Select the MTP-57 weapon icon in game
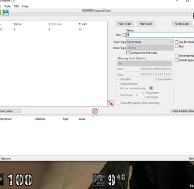The height and width of the screenshot is (189, 194). pos(99,180)
